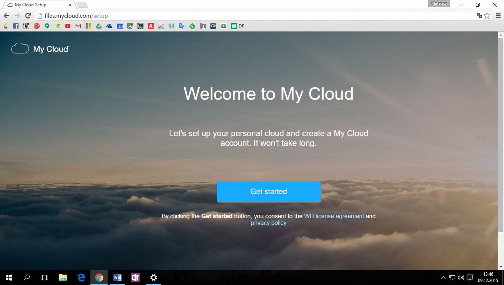Click the page scrollbar up arrow
The image size is (504, 285).
coord(501,35)
